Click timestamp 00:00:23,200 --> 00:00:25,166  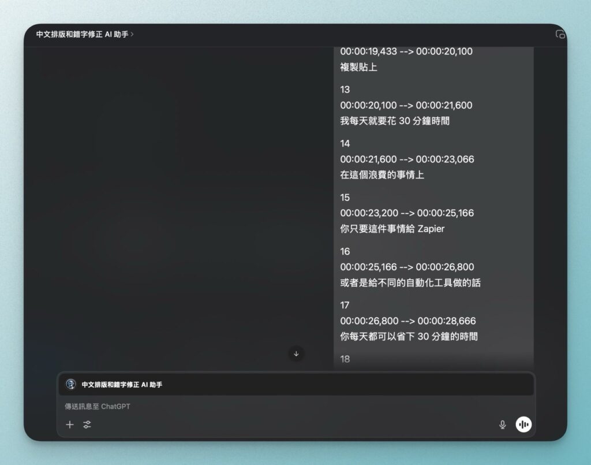407,213
